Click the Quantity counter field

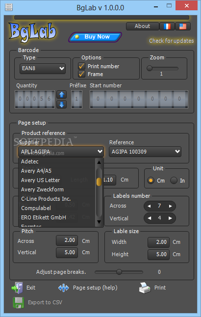(35, 99)
